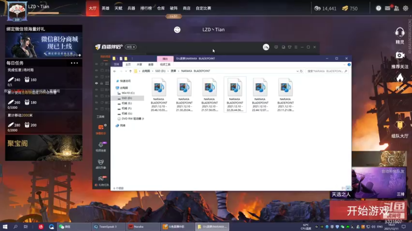Open the 商店 shop tab
The width and height of the screenshot is (412, 231).
186,8
